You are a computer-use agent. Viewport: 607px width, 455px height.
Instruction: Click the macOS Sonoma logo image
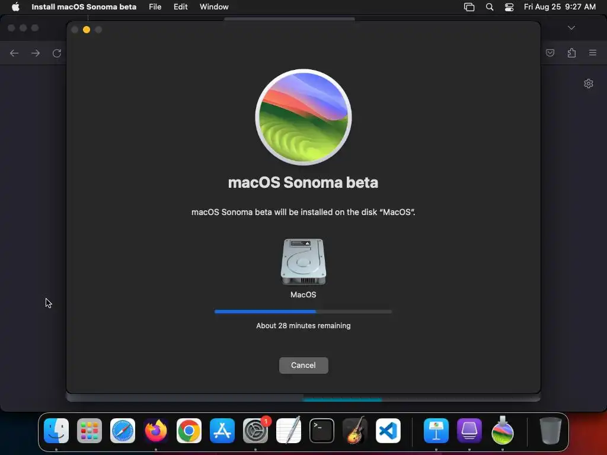[x=303, y=117]
